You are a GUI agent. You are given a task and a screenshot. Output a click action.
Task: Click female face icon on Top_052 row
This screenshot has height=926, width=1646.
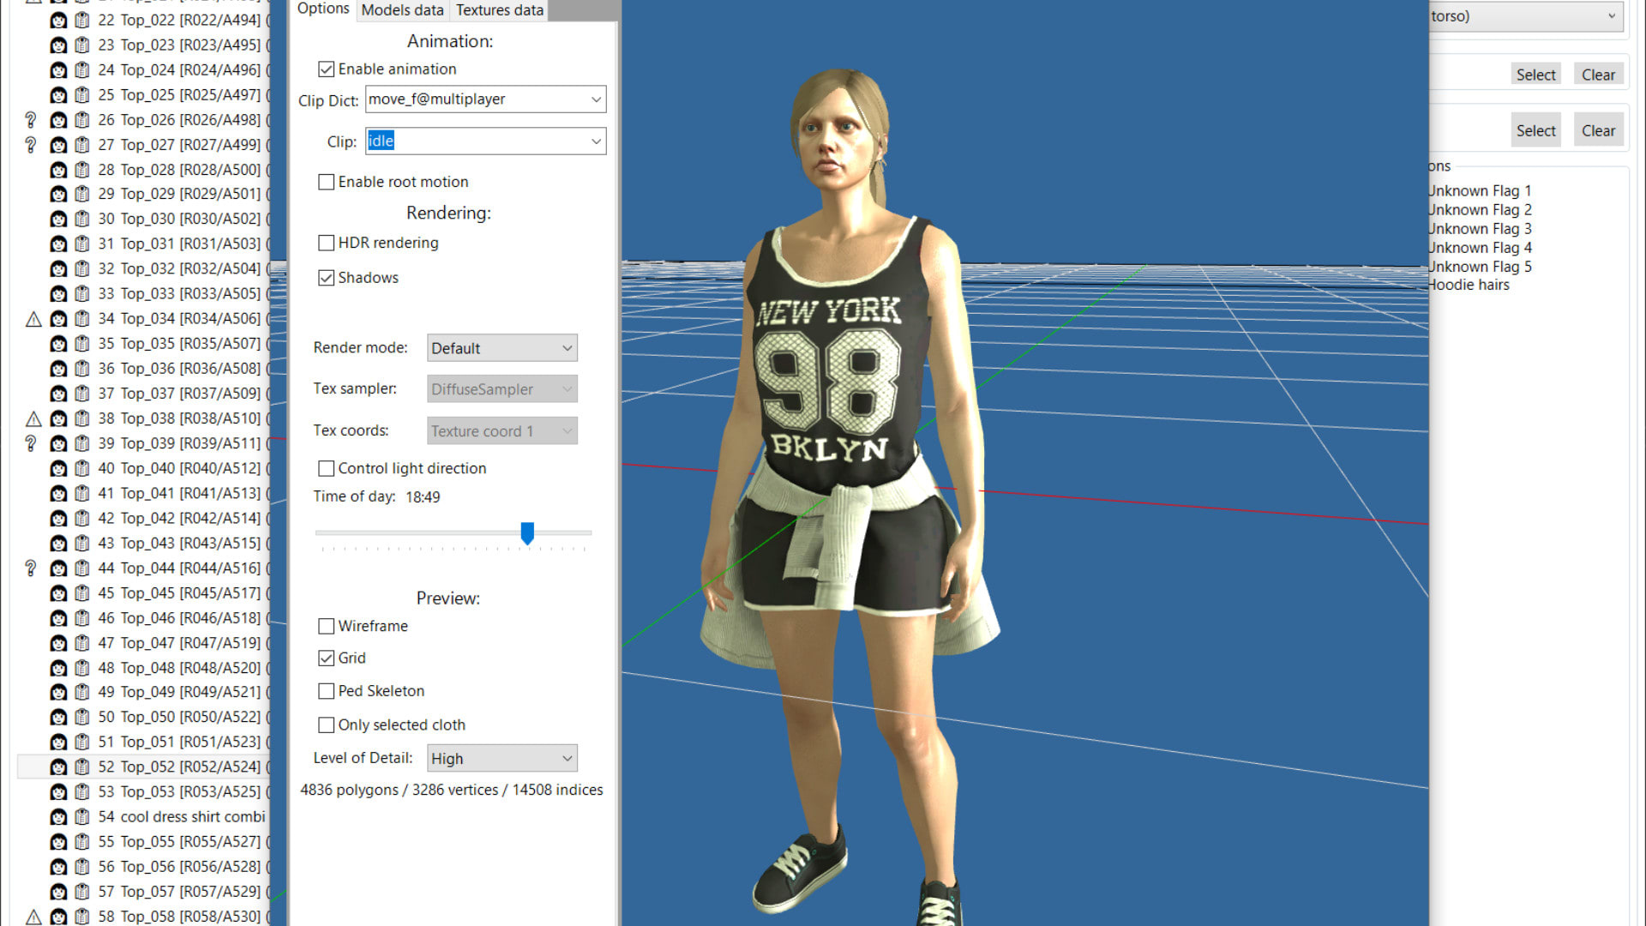pos(58,767)
